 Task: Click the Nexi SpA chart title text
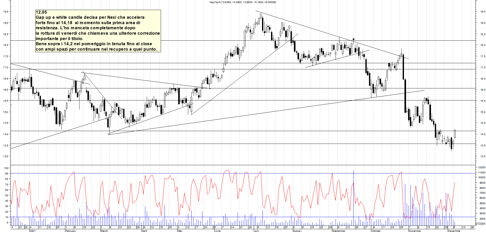pyautogui.click(x=243, y=2)
